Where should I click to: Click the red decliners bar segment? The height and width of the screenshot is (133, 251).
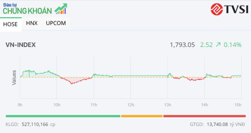tap(204, 116)
